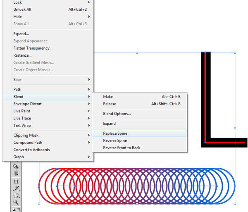The height and width of the screenshot is (212, 248).
Task: Choose Unlock All from the menu
Action: (48, 10)
